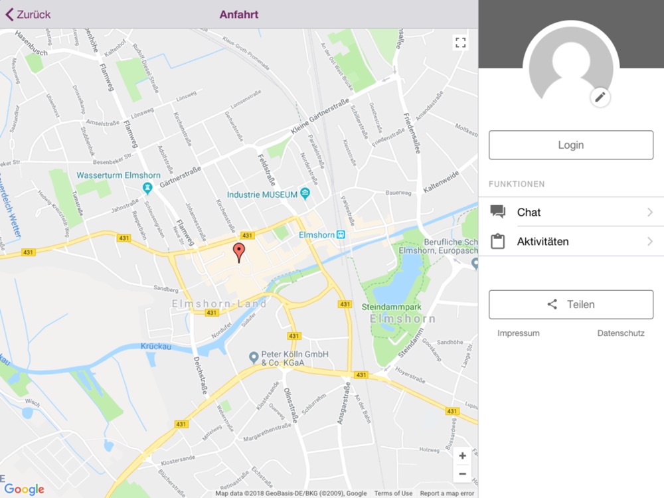This screenshot has height=498, width=664.
Task: Open Google Terms of Use link
Action: pos(393,493)
